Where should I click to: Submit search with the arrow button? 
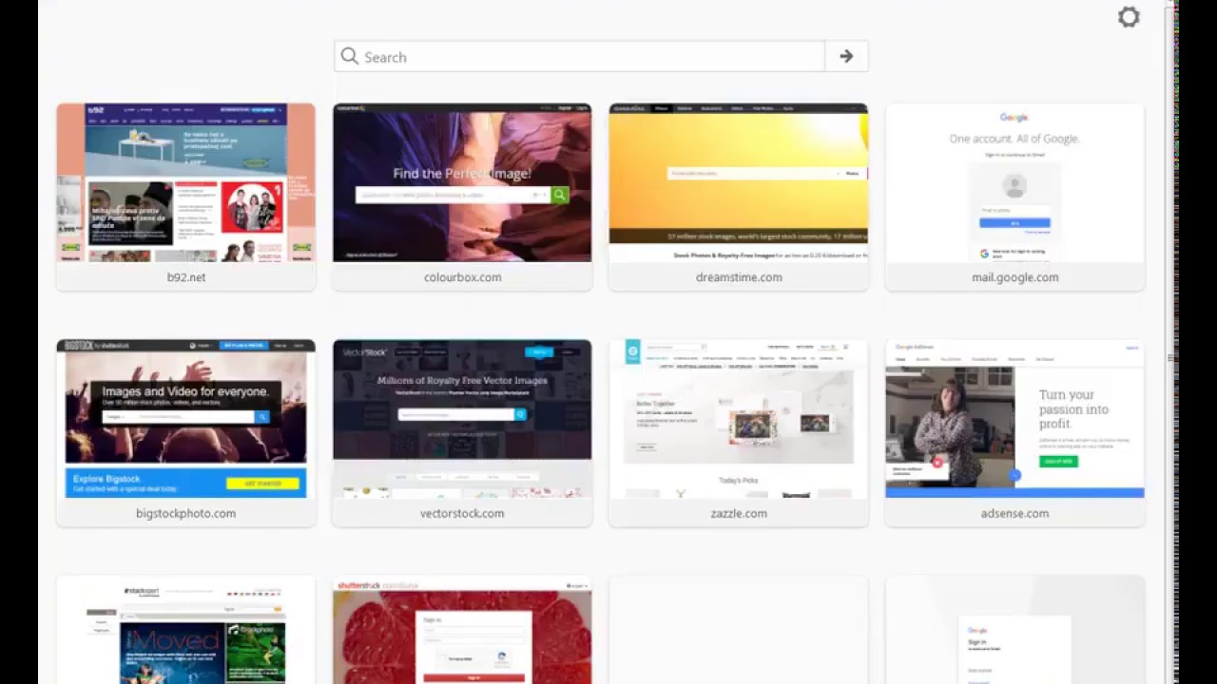click(x=846, y=57)
